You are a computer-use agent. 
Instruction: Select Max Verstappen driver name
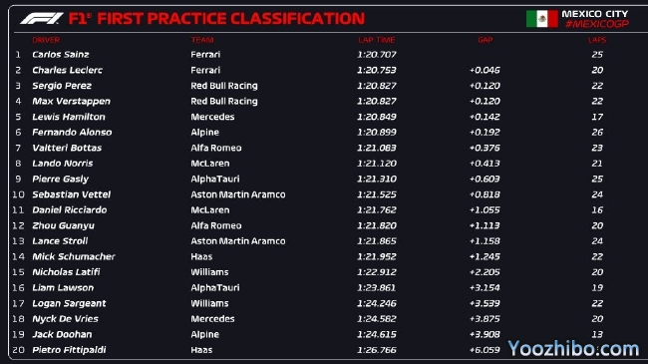tap(72, 101)
